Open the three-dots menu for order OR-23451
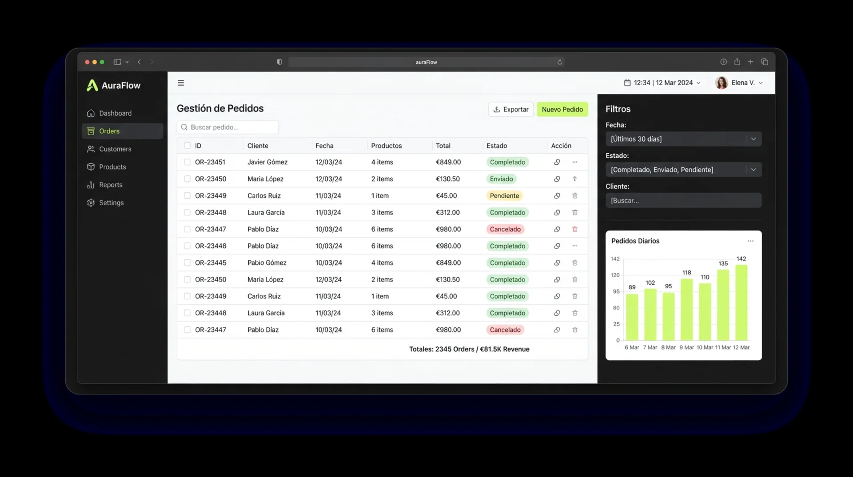 (x=574, y=162)
